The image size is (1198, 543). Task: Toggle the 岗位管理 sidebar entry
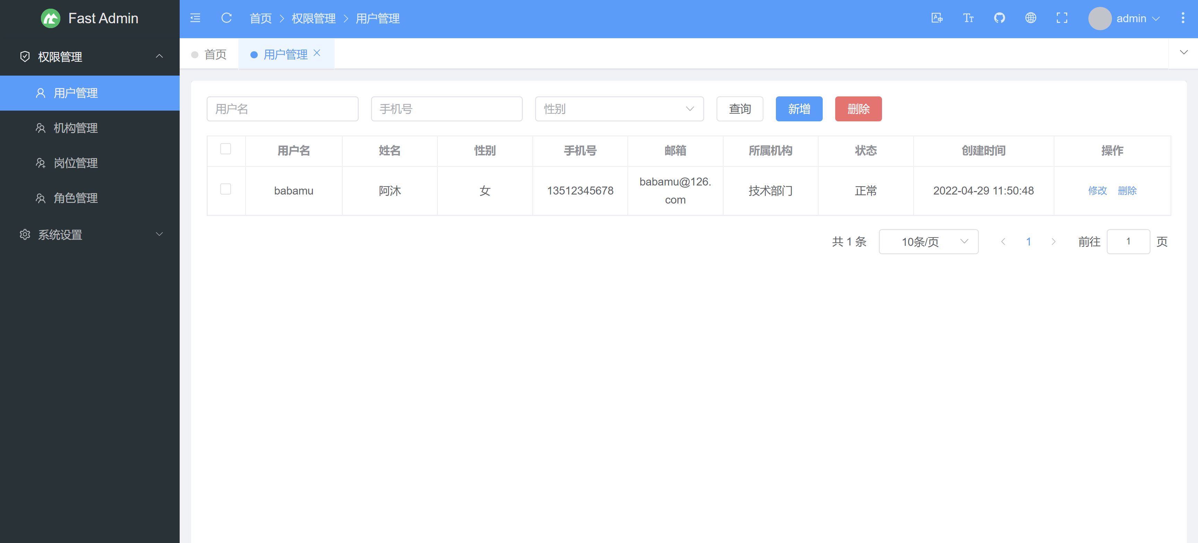pyautogui.click(x=76, y=163)
